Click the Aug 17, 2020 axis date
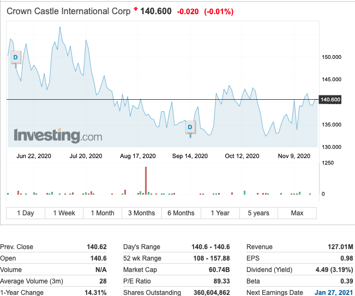Image resolution: width=355 pixels, height=296 pixels. [x=138, y=156]
